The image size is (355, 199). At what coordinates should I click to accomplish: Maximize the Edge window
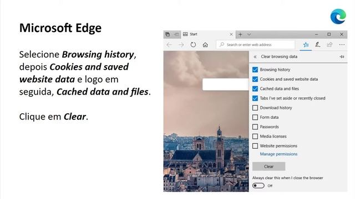pos(329,34)
